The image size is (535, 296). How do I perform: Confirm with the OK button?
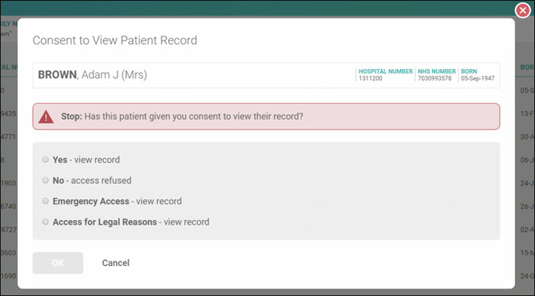point(58,263)
